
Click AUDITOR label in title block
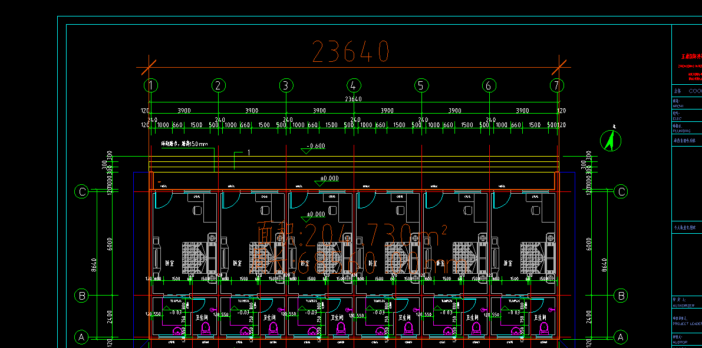click(x=681, y=343)
